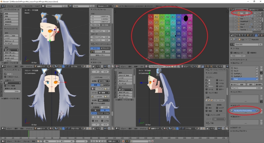This screenshot has height=143, width=264.
Task: Click the 終了 end frame field showing 40
Action: [67, 141]
